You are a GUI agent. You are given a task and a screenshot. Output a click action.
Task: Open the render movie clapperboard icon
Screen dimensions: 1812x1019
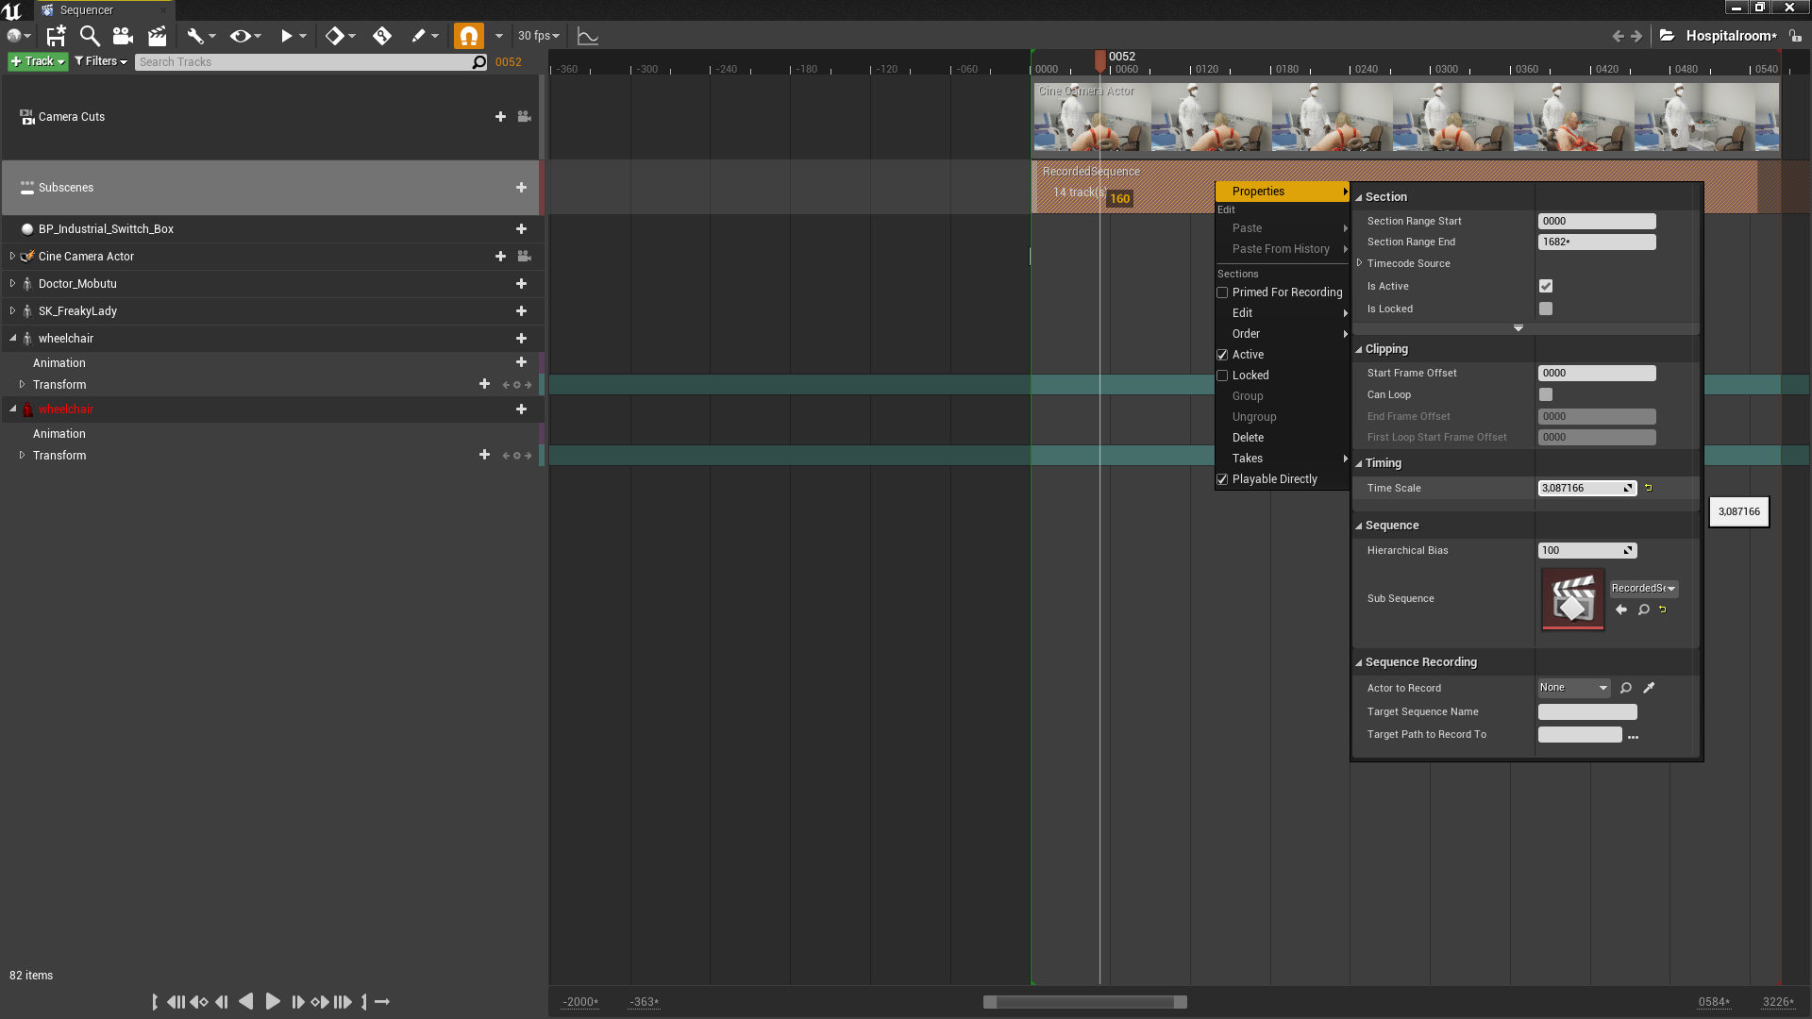(157, 36)
